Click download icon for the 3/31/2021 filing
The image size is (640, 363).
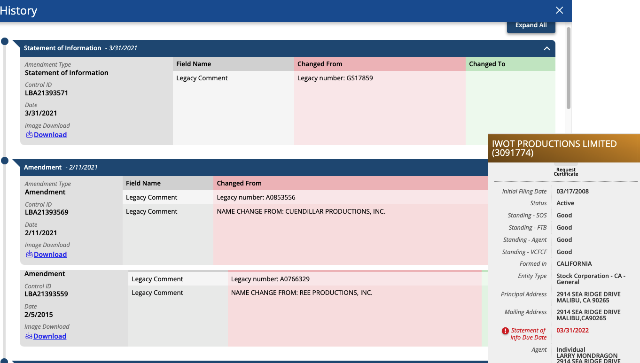[29, 135]
